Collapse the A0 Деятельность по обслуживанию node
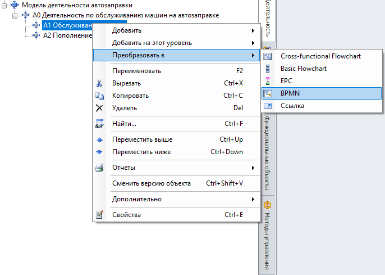385x275 pixels. (15, 15)
